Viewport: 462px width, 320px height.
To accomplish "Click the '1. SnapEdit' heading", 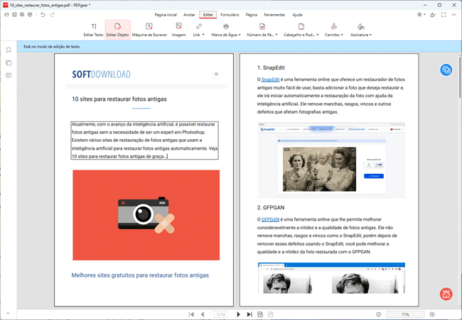I will (271, 67).
